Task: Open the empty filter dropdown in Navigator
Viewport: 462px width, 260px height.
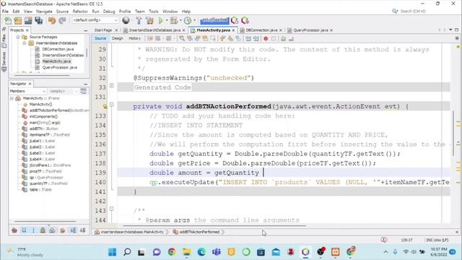Action: pyautogui.click(x=63, y=91)
